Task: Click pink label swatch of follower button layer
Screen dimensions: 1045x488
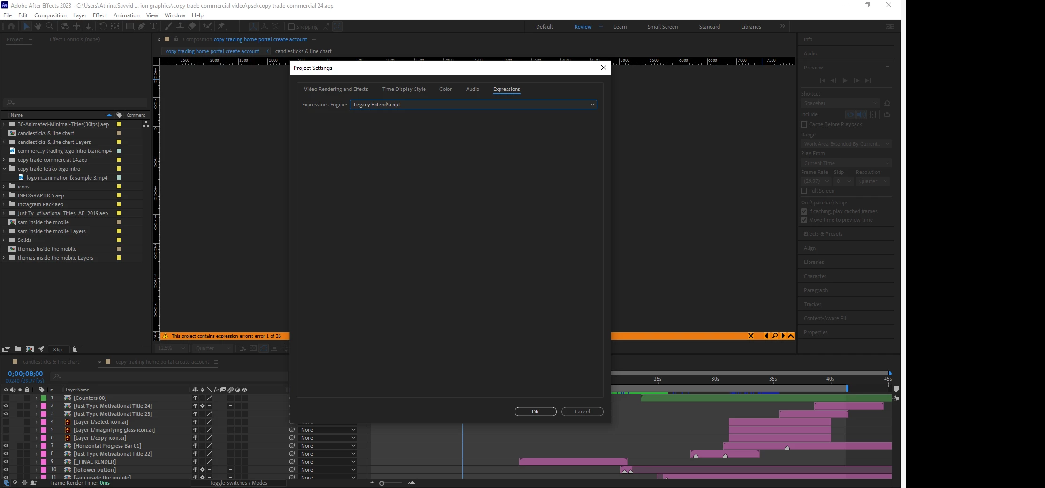Action: pyautogui.click(x=44, y=470)
